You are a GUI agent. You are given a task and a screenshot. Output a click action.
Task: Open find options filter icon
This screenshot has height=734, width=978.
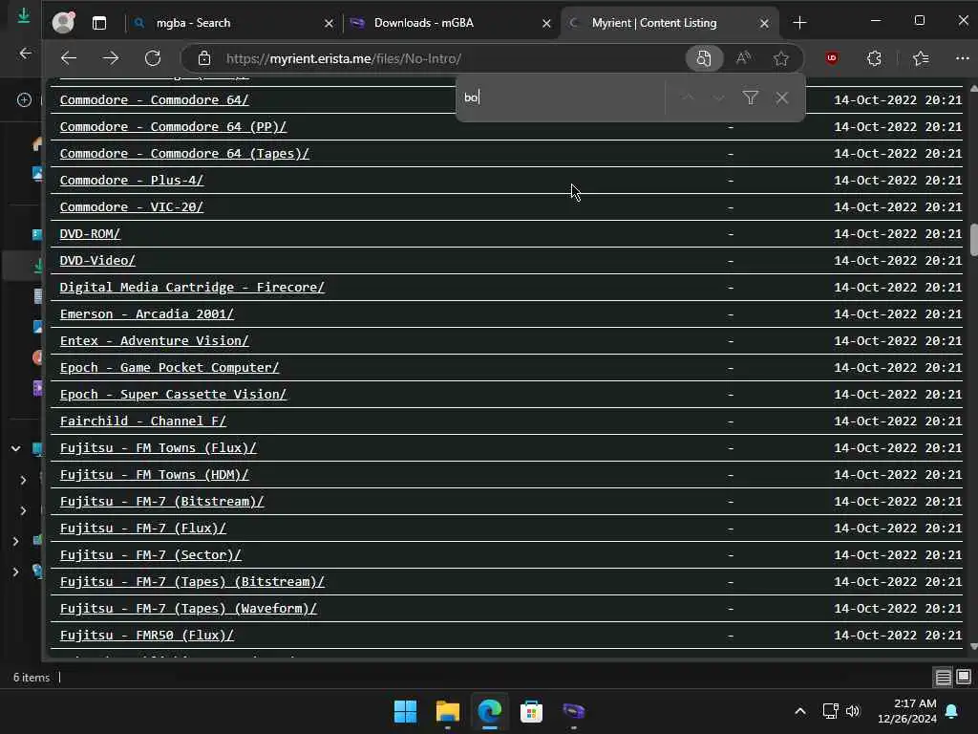[x=751, y=98]
